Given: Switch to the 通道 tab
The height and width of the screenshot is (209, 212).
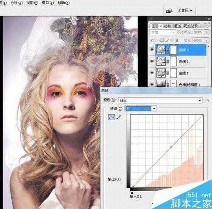Looking at the screenshot, I should click(177, 26).
